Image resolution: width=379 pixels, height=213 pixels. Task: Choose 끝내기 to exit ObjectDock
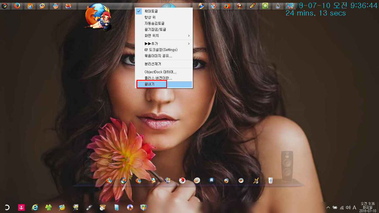164,84
